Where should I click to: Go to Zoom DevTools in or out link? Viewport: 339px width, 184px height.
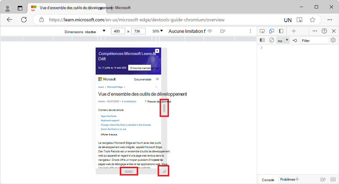point(114,129)
